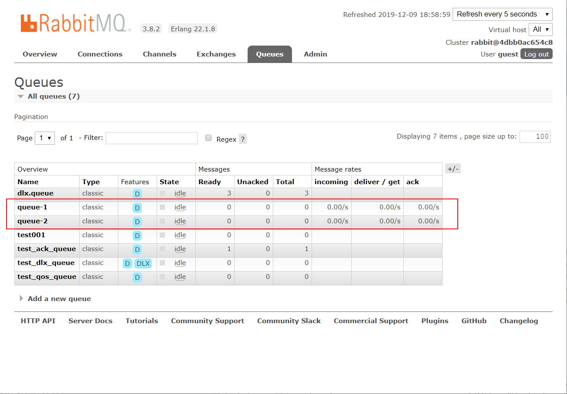Click the D feature badge for dlx.queue
The image size is (567, 394).
point(137,194)
